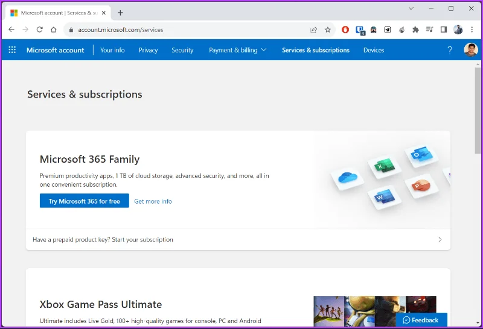The image size is (483, 329).
Task: Bookmark this page with the star icon
Action: pyautogui.click(x=328, y=30)
